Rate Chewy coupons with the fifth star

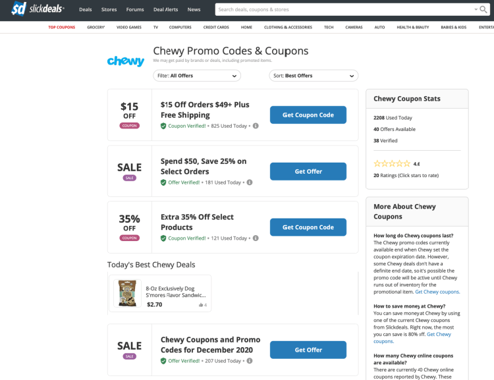click(406, 163)
